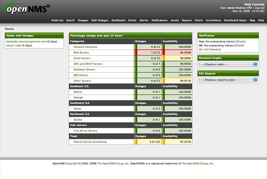Click the Web Servers 1 of 31 outages cell
Image resolution: width=267 pixels, height=179 pixels.
pyautogui.click(x=148, y=53)
